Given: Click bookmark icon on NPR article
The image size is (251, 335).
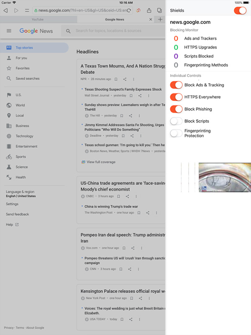Looking at the screenshot, I should [x=116, y=79].
